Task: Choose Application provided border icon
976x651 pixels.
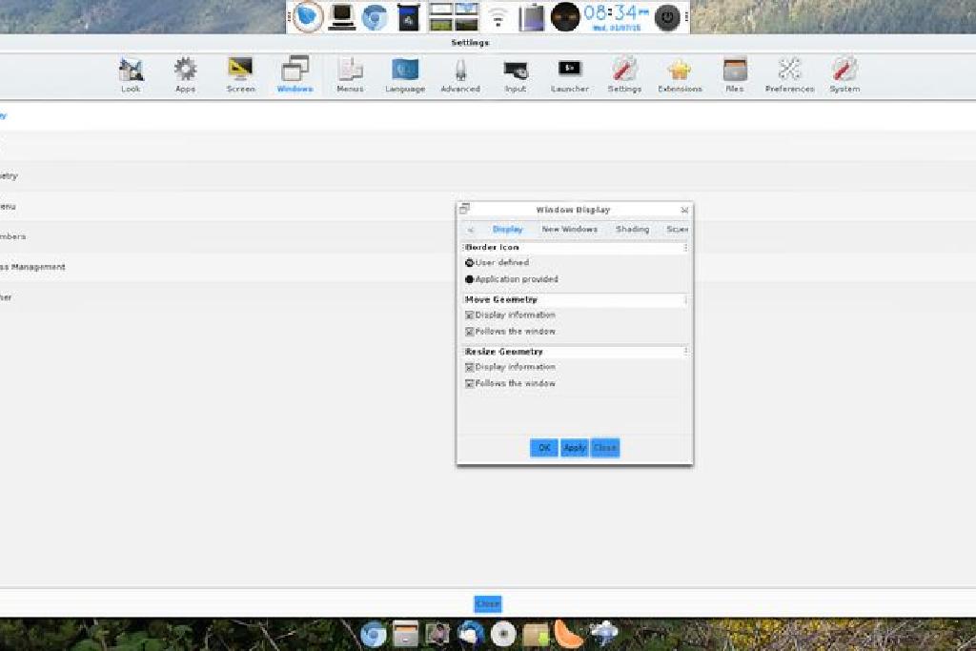Action: (469, 278)
